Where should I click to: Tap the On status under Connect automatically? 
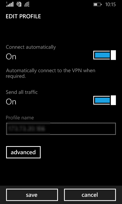click(11, 57)
